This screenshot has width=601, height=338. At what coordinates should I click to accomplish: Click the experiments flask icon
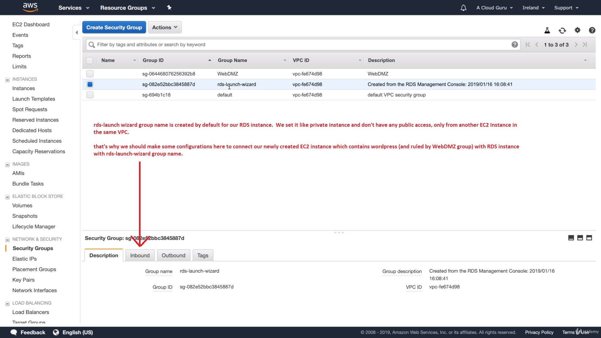coord(547,30)
